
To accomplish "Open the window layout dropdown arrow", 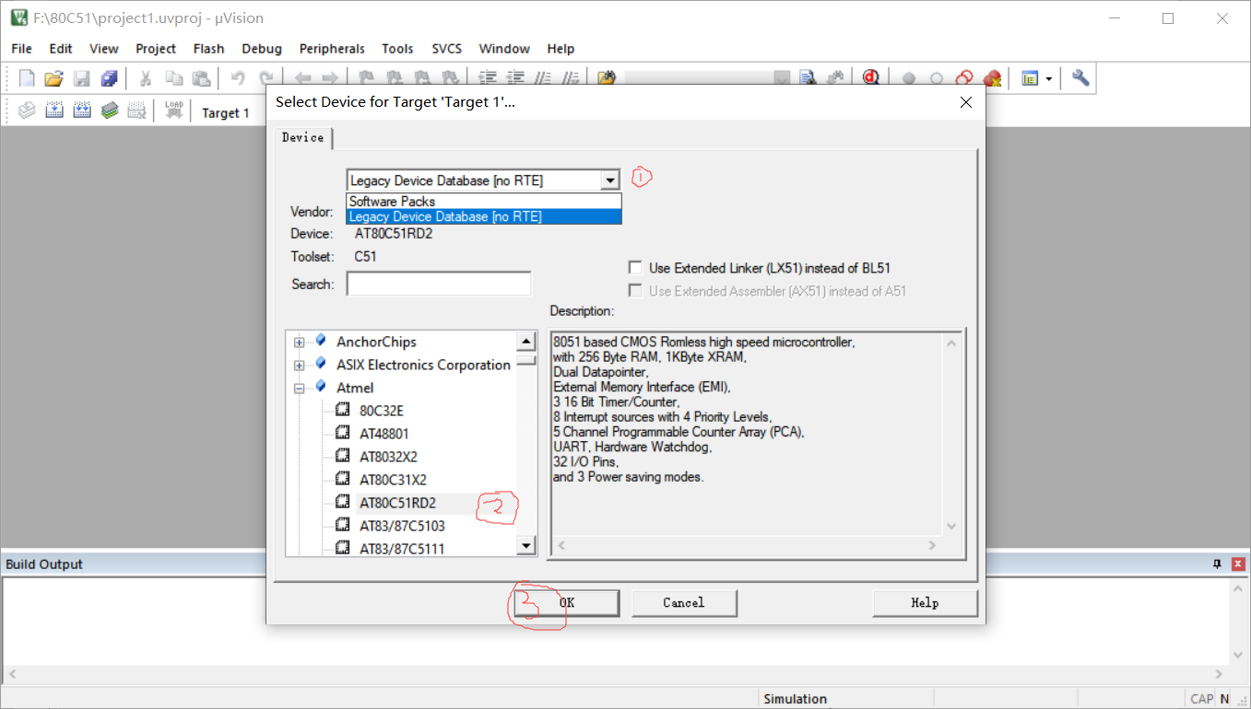I will click(x=1049, y=79).
